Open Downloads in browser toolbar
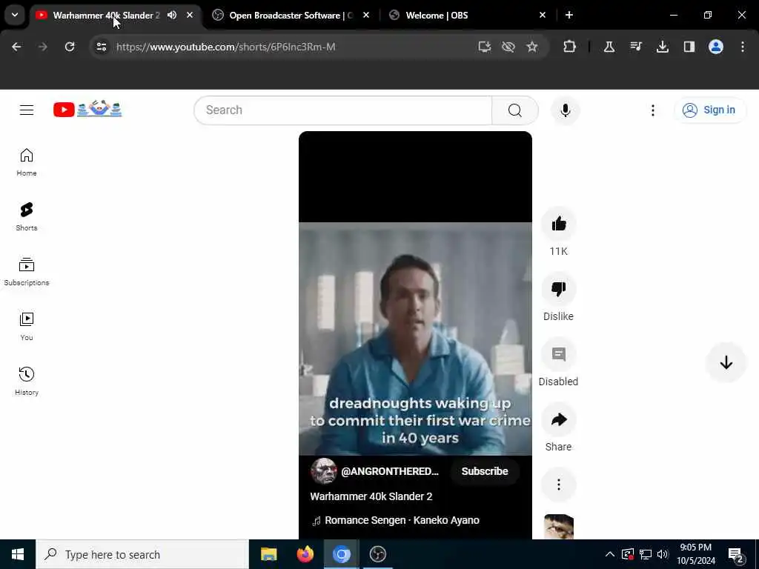759x569 pixels. 663,47
